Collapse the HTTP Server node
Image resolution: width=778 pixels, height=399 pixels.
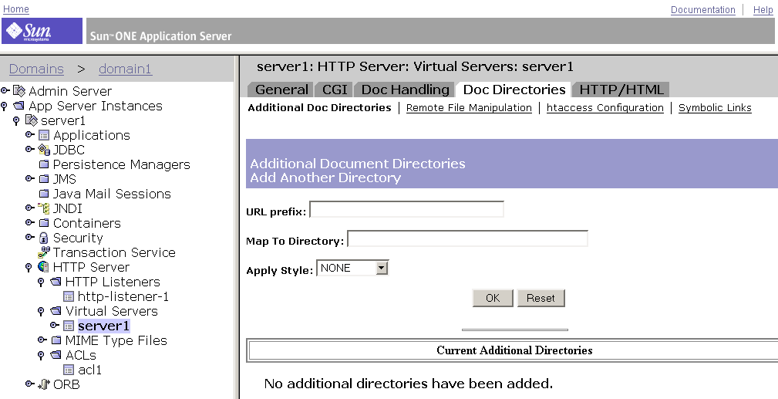point(29,268)
